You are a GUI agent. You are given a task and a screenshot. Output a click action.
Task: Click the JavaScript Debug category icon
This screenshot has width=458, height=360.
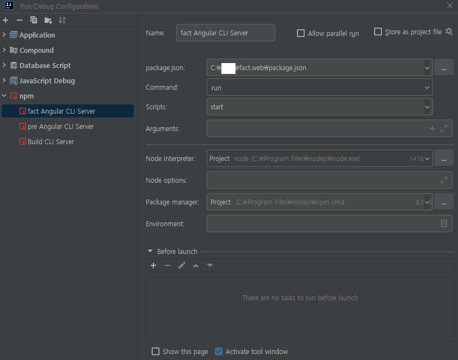pyautogui.click(x=14, y=80)
